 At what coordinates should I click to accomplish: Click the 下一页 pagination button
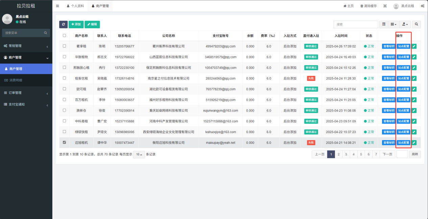pos(387,154)
